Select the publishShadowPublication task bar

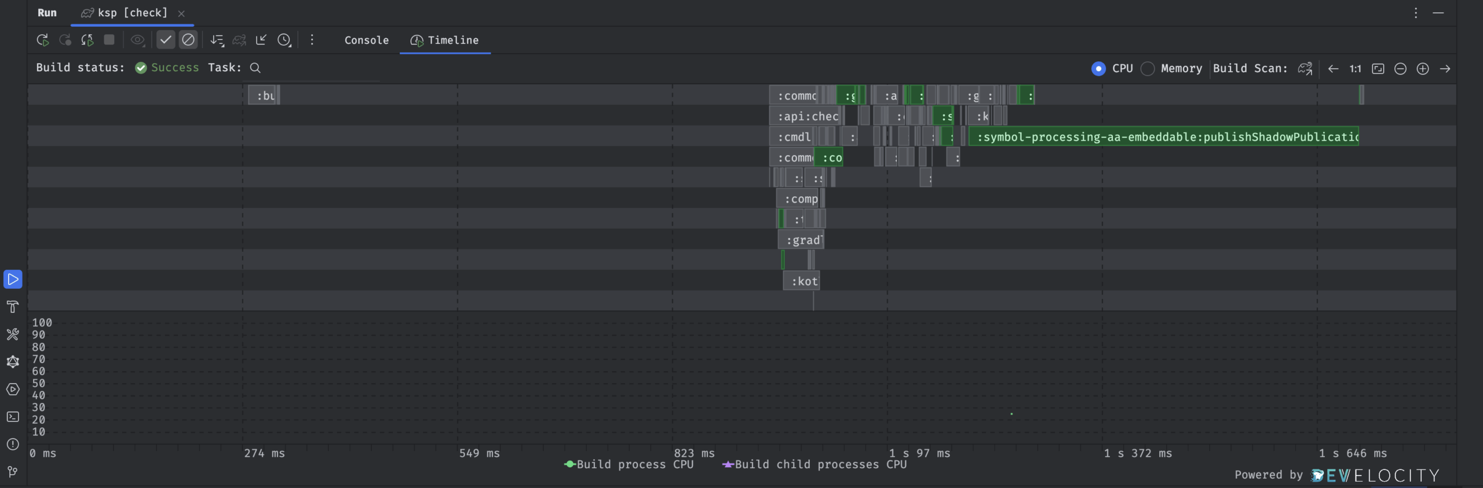pyautogui.click(x=1164, y=137)
